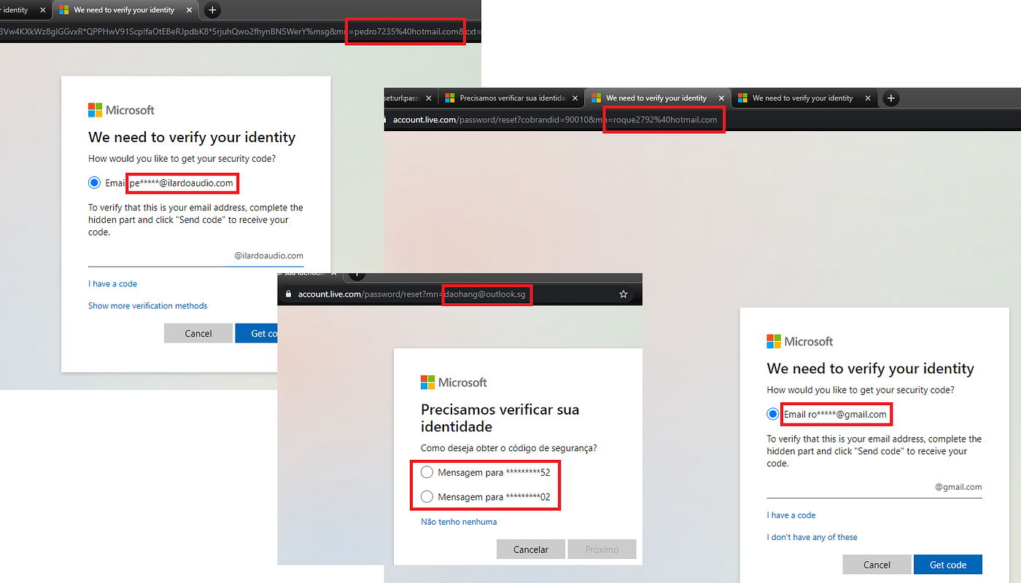Click 'We need to verify your identity' heading in gmail dialog

point(871,369)
